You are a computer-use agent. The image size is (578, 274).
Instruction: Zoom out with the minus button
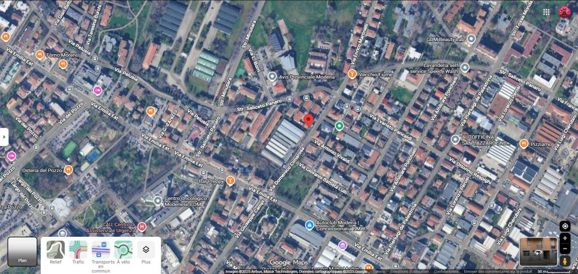(x=565, y=249)
